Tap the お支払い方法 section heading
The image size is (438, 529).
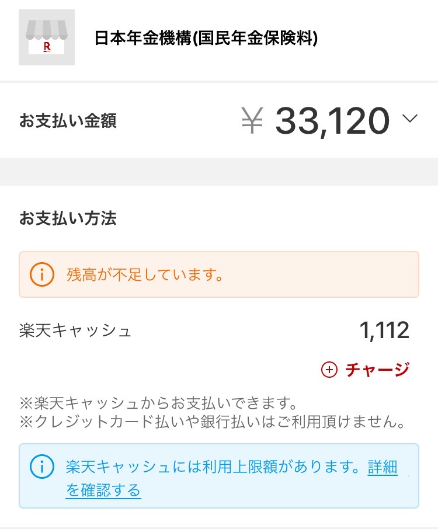pos(68,219)
